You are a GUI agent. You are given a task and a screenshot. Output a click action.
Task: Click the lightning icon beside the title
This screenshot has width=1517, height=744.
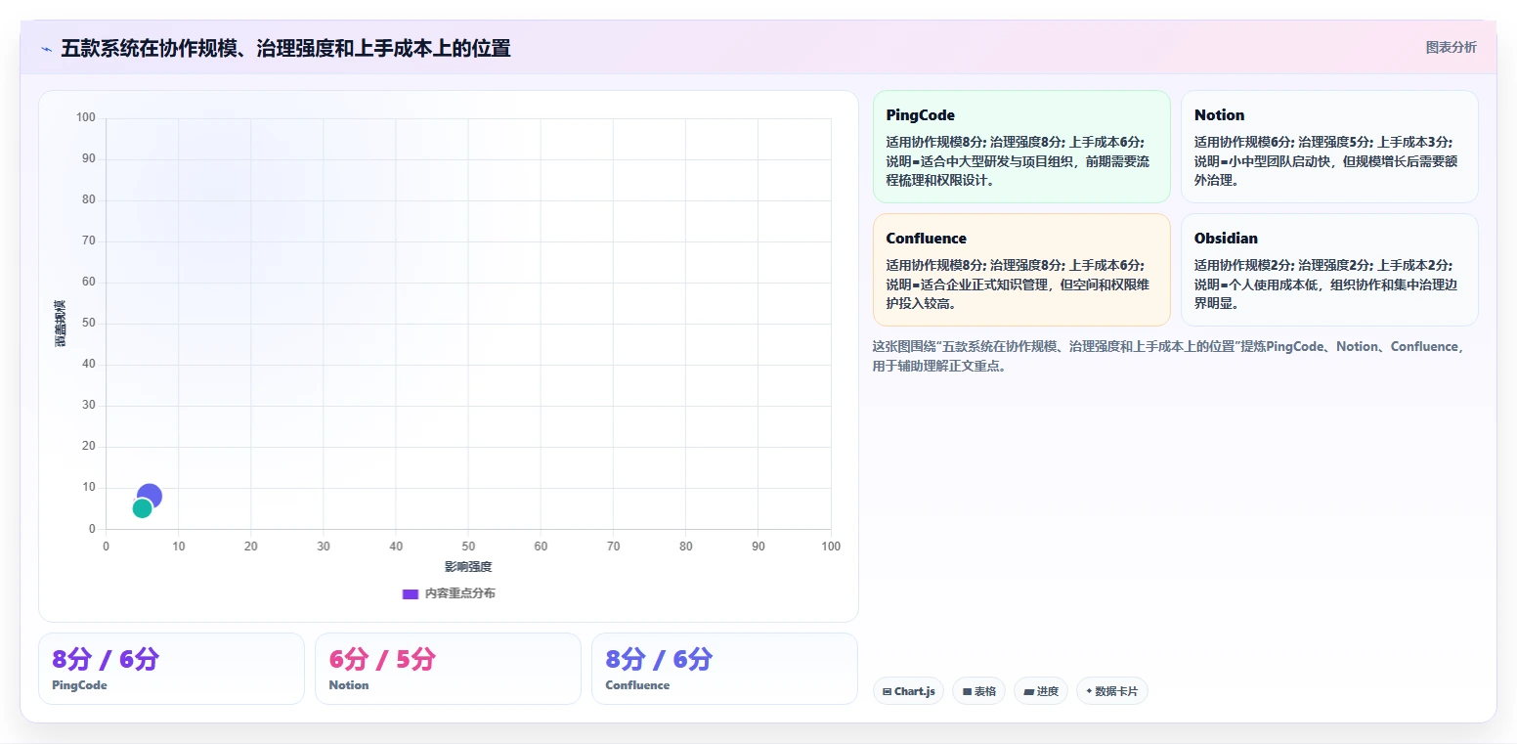(46, 49)
